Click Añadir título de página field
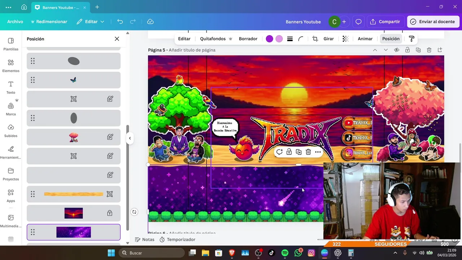The height and width of the screenshot is (260, 462). click(192, 50)
